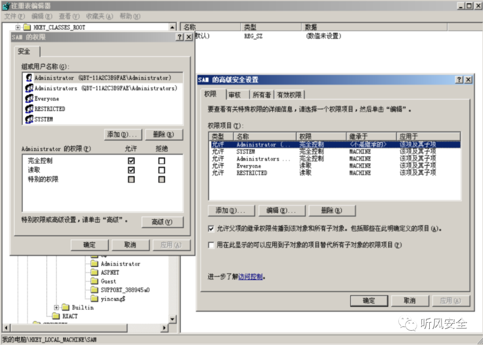483x345 pixels.
Task: Switch to the Owner tab (所有者)
Action: pyautogui.click(x=262, y=95)
